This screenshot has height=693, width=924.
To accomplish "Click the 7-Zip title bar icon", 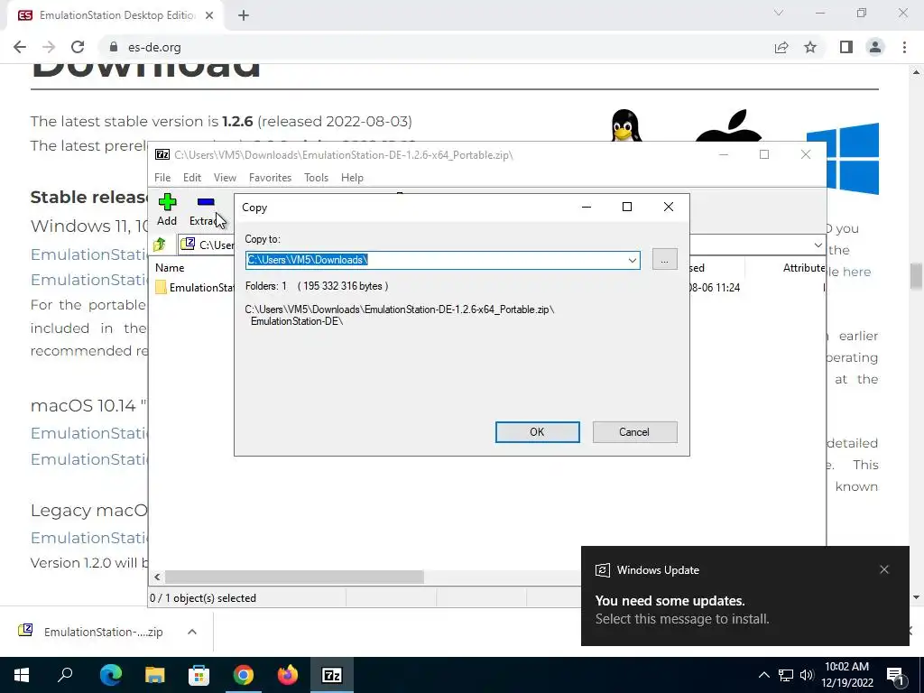I will pyautogui.click(x=162, y=155).
